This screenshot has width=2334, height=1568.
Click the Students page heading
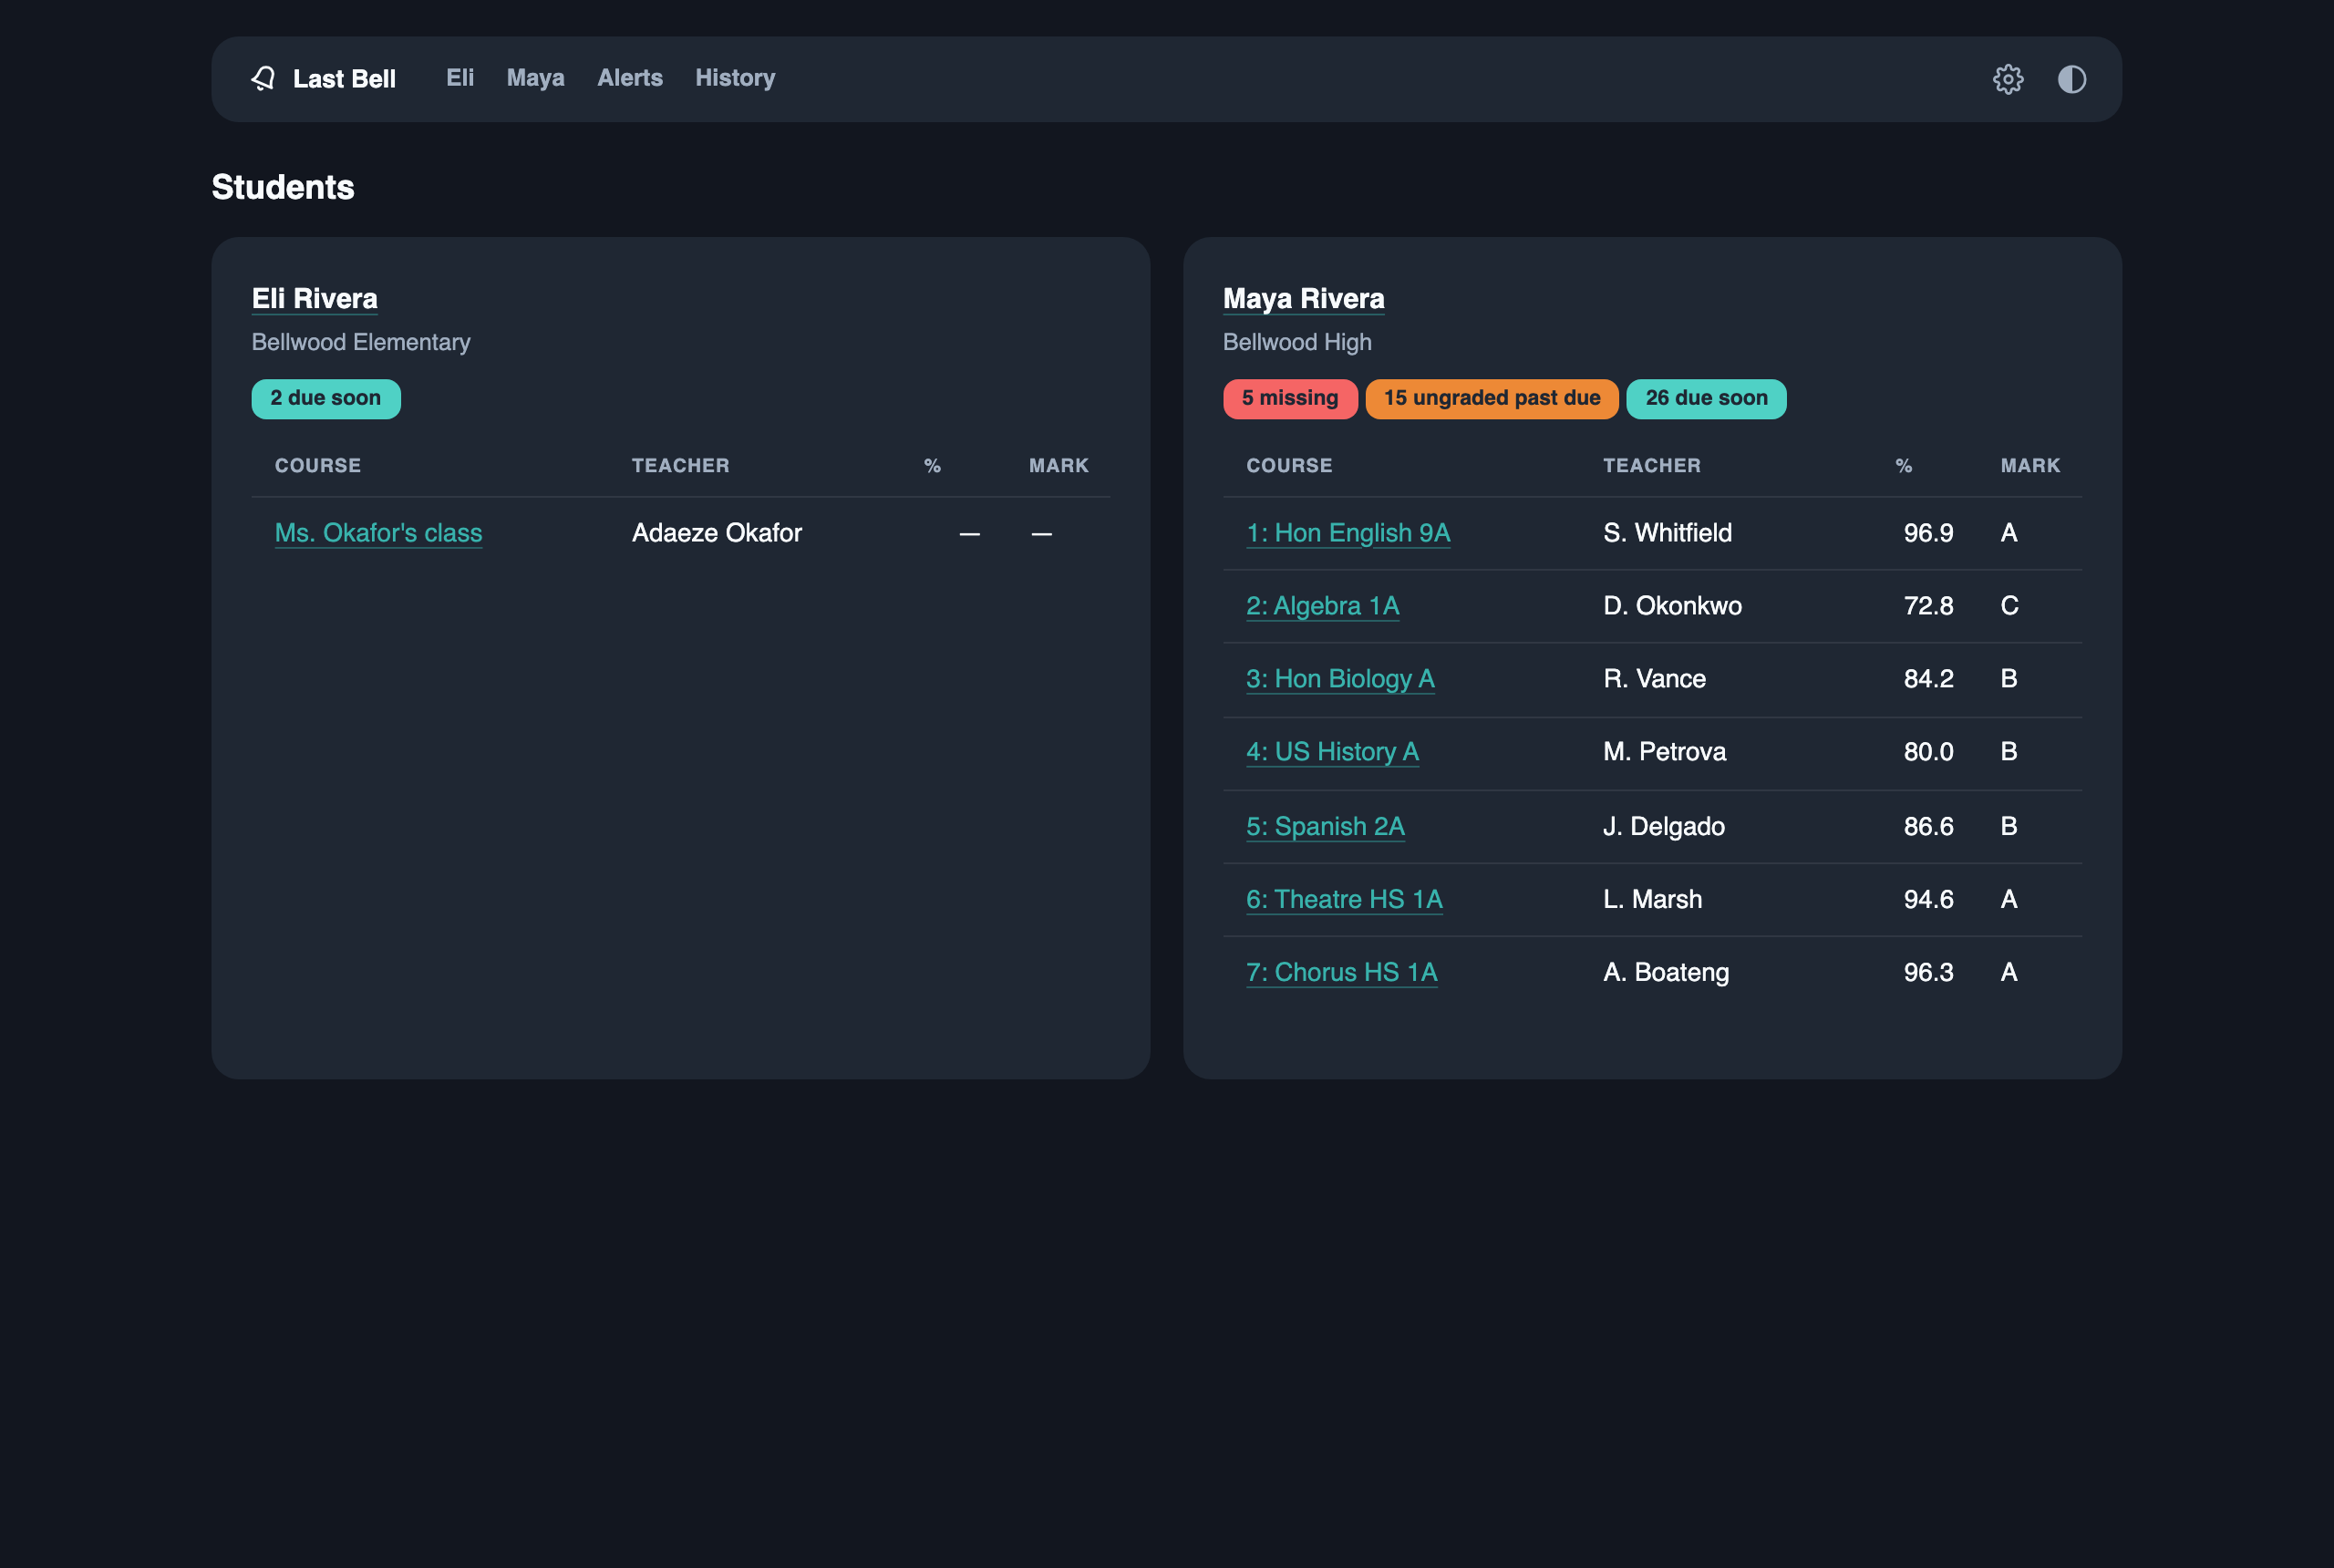click(x=283, y=187)
